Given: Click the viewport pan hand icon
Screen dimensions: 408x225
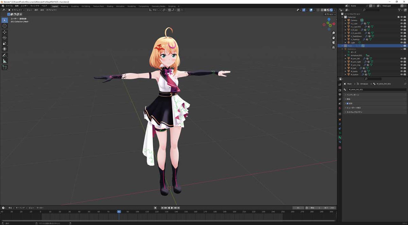Looking at the screenshot, I should pyautogui.click(x=334, y=37).
